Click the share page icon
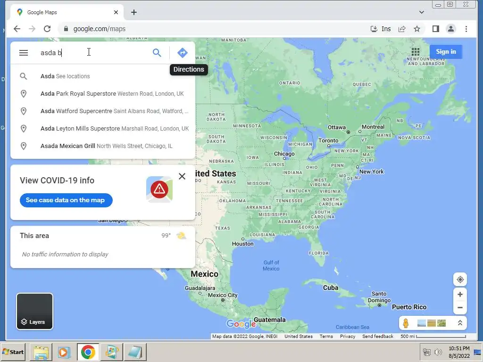The image size is (483, 362). 402,29
